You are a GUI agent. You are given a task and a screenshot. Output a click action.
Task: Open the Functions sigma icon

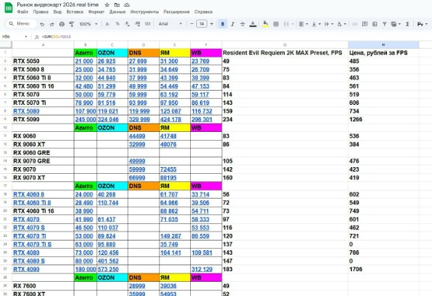(x=407, y=24)
